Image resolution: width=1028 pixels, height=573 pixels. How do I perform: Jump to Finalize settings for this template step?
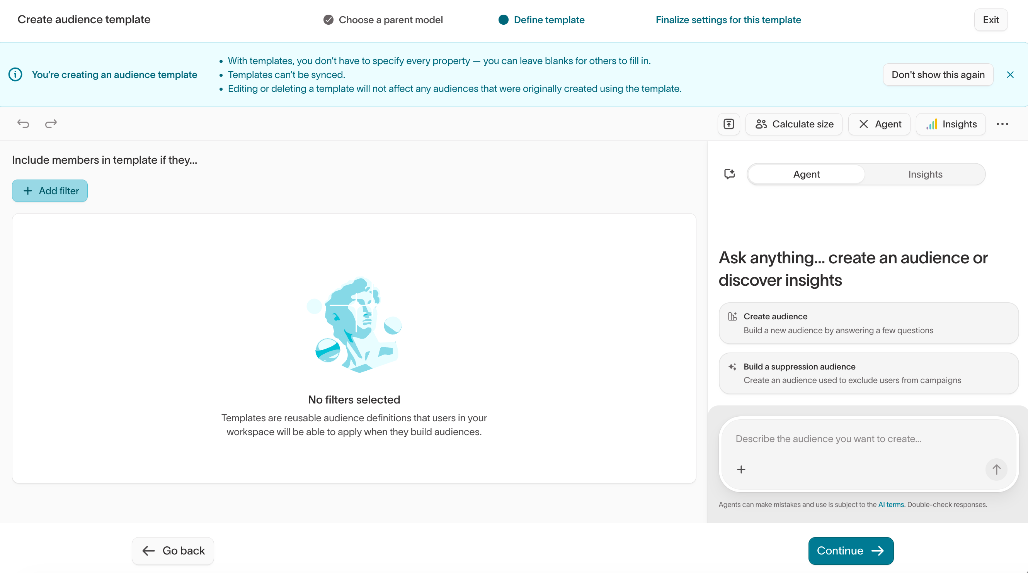[x=728, y=20]
